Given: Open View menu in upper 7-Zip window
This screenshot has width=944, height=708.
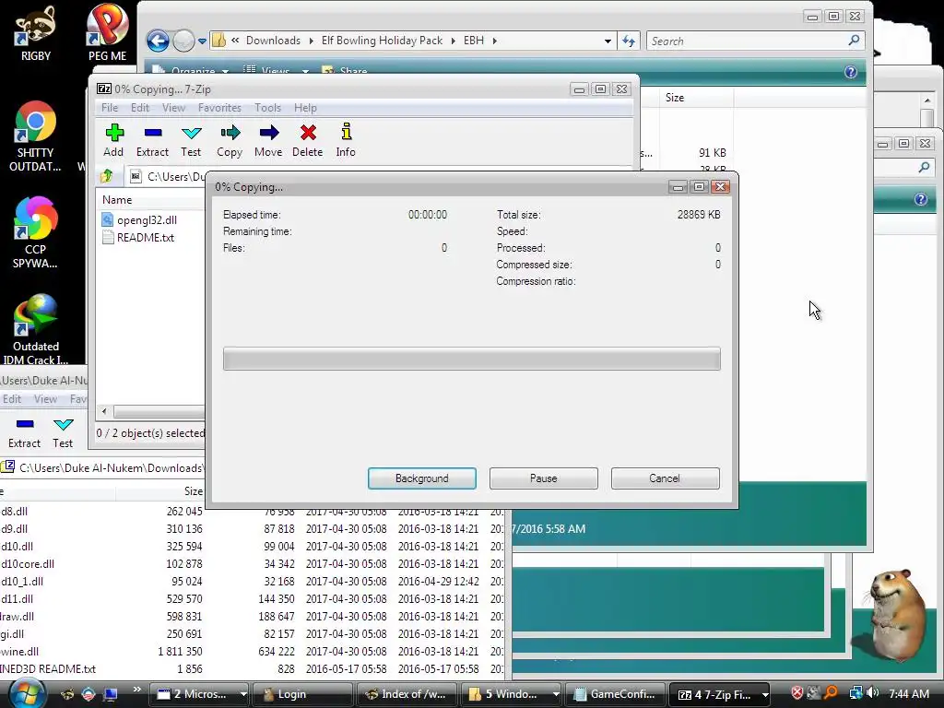Looking at the screenshot, I should [173, 108].
